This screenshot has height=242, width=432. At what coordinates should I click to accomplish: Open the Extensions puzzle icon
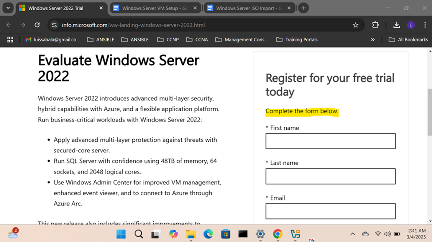[x=375, y=25]
